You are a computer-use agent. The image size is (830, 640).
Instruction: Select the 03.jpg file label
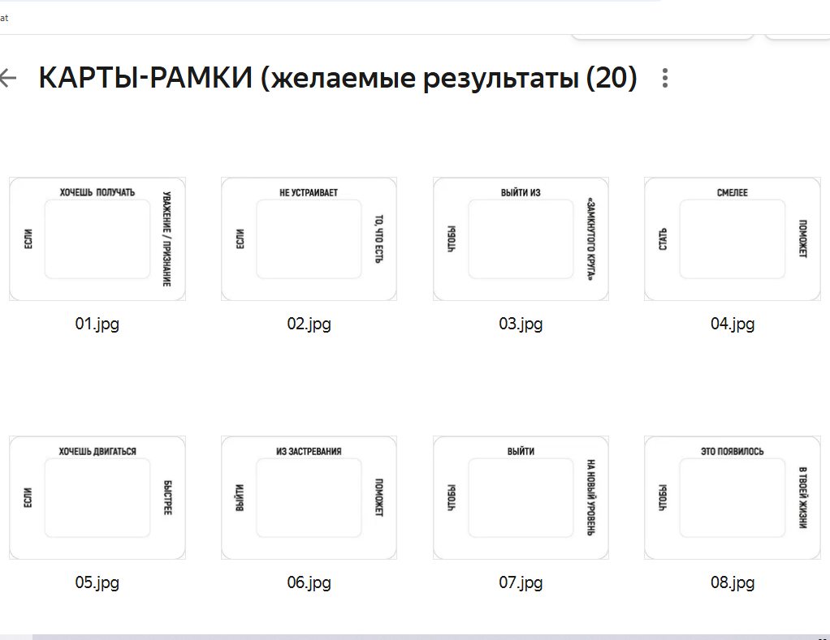click(521, 324)
